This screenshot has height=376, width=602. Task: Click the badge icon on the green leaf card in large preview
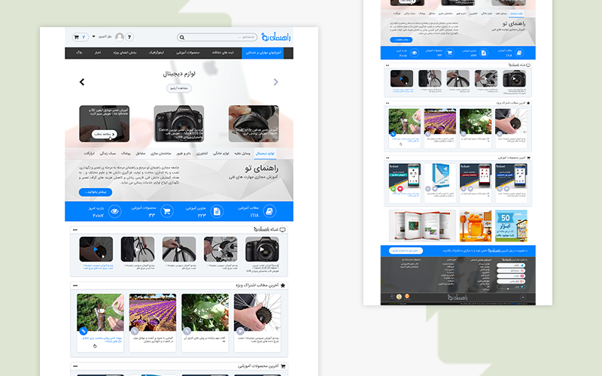click(187, 331)
